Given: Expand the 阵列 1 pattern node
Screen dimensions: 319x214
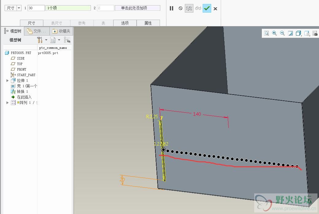Looking at the screenshot, I should pos(8,103).
